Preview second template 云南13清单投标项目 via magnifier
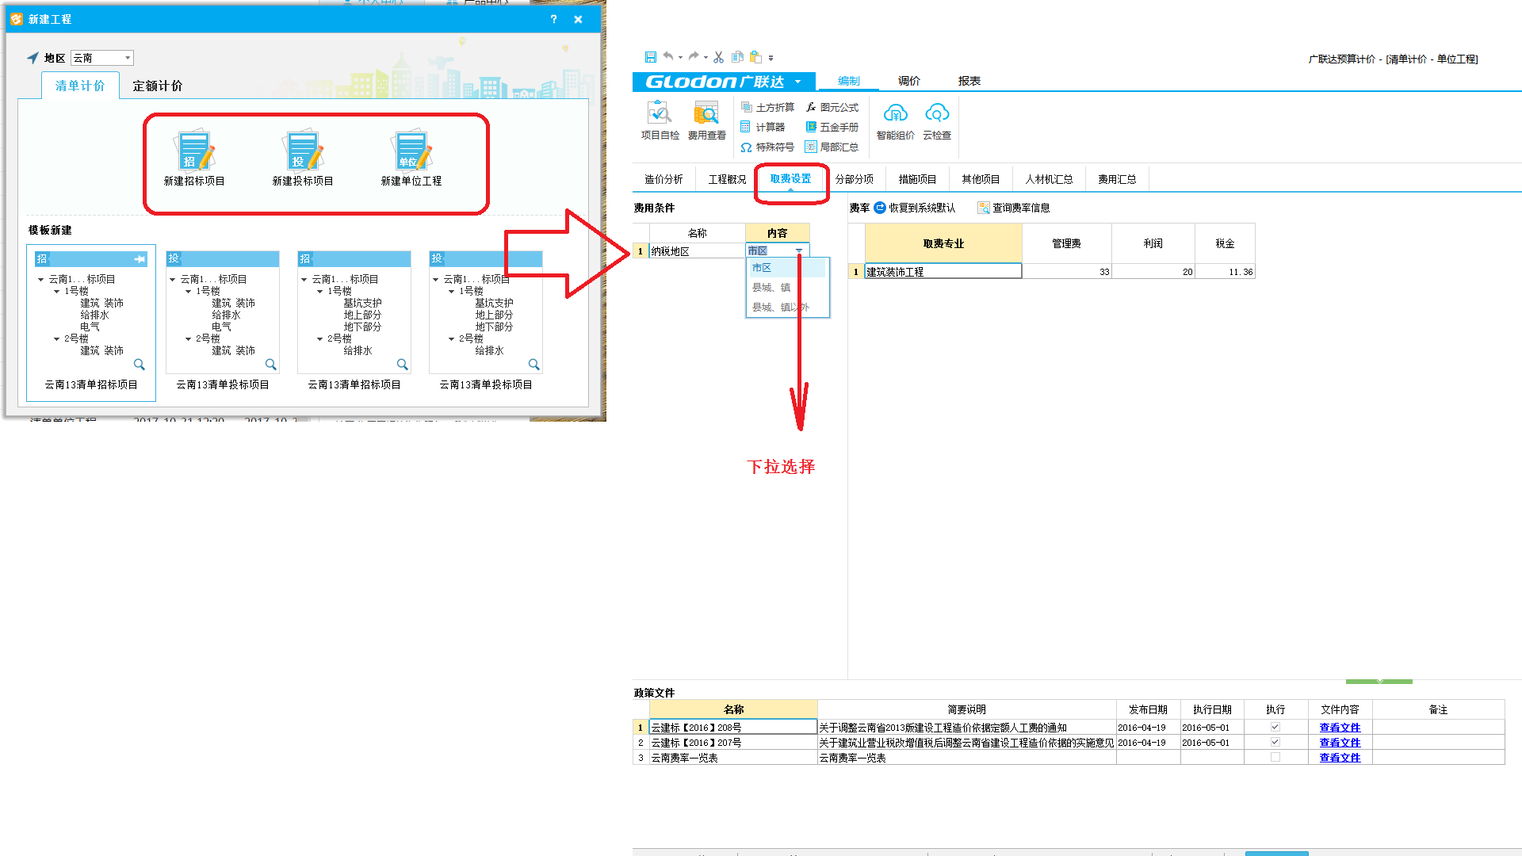1522x856 pixels. pos(271,365)
